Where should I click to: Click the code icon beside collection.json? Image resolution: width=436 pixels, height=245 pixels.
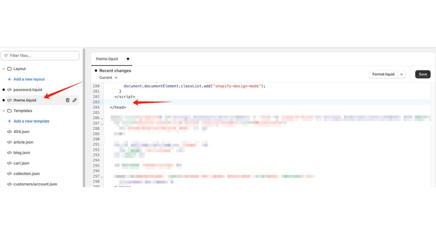pos(10,174)
